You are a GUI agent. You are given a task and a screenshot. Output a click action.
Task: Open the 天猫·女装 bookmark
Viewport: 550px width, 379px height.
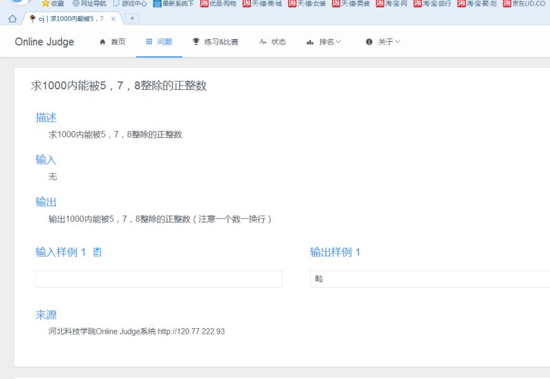point(307,3)
